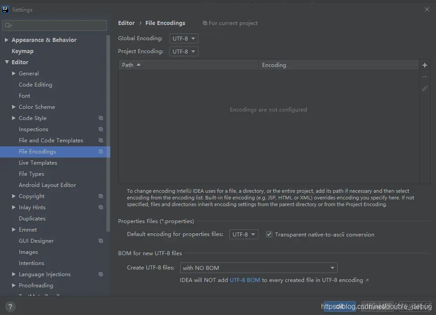This screenshot has width=436, height=315.
Task: Select GUI Designer in settings tree
Action: [x=36, y=241]
